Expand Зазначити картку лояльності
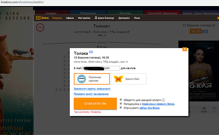This screenshot has height=135, width=219. [x=92, y=89]
